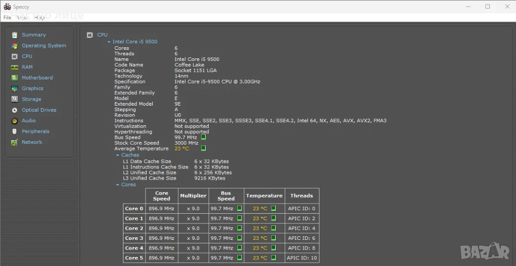
Task: Open the Help menu
Action: pos(39,18)
